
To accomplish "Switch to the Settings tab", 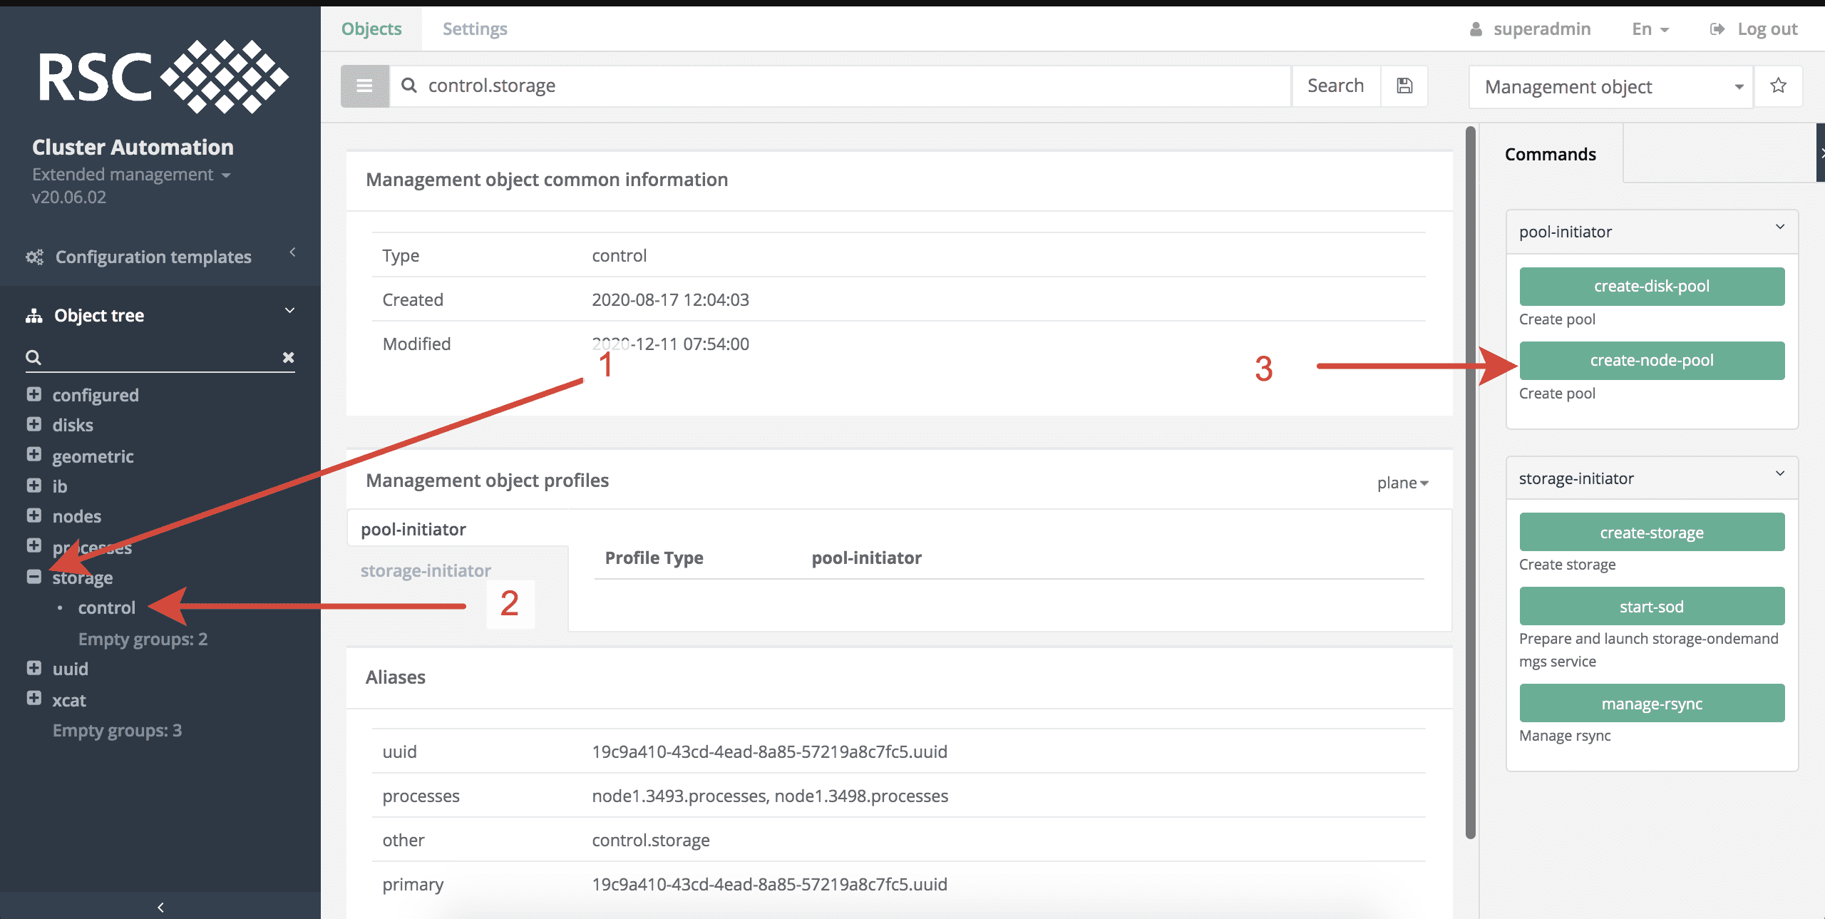I will point(474,29).
